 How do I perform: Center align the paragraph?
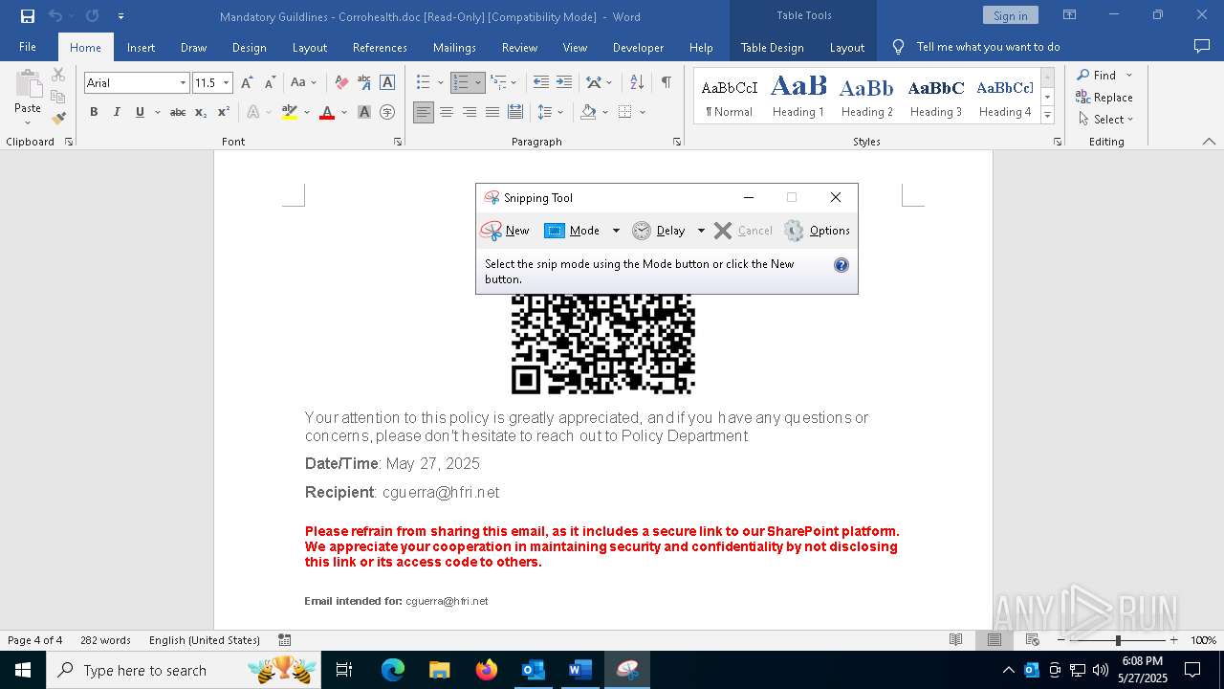(x=447, y=112)
